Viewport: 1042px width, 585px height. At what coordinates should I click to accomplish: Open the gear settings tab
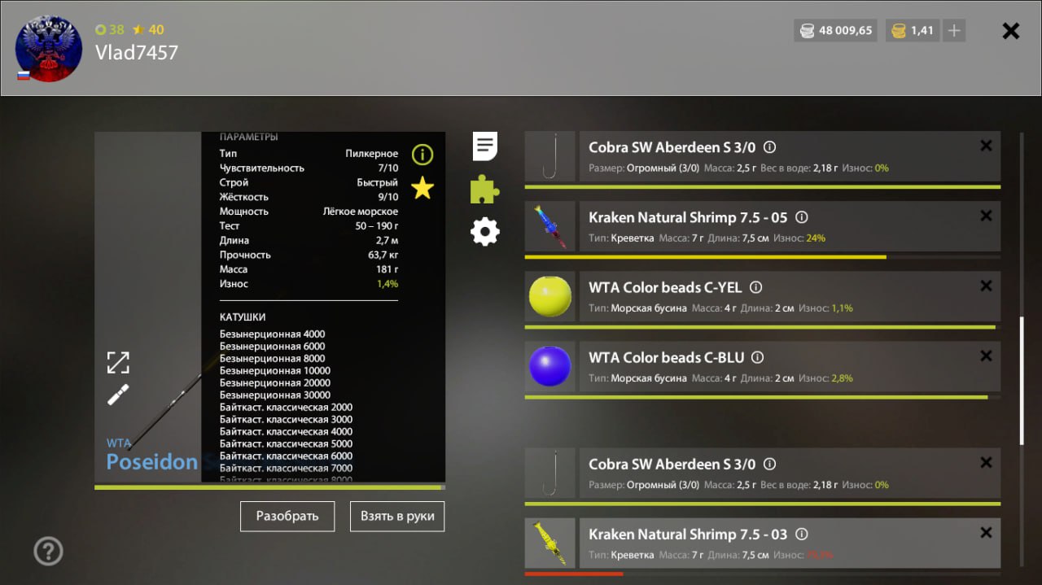pos(485,232)
